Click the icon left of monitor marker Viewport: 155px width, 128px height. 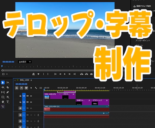[x=34, y=74]
